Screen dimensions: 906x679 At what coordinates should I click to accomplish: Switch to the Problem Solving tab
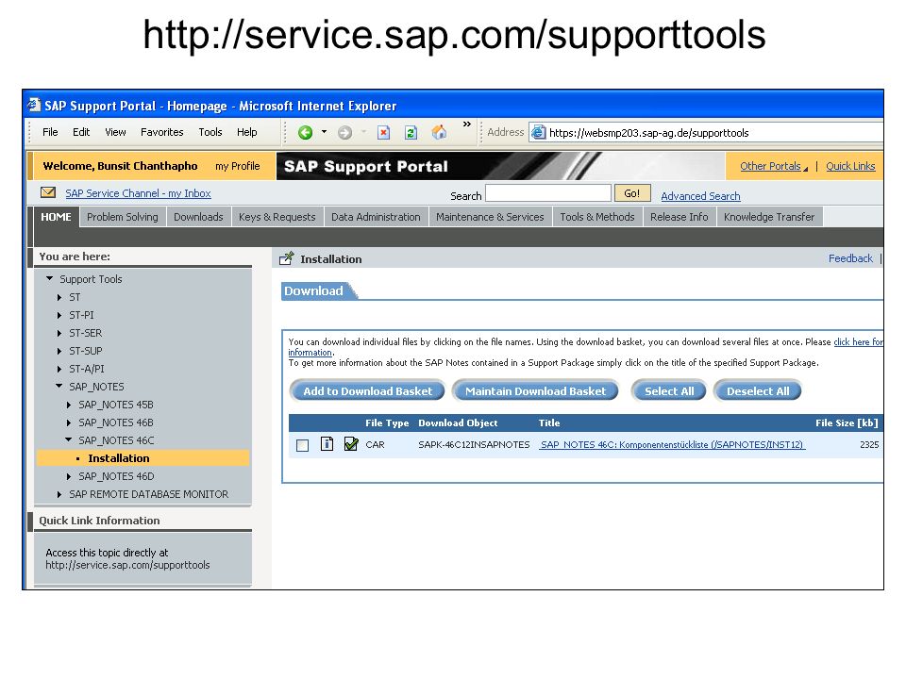pyautogui.click(x=123, y=217)
